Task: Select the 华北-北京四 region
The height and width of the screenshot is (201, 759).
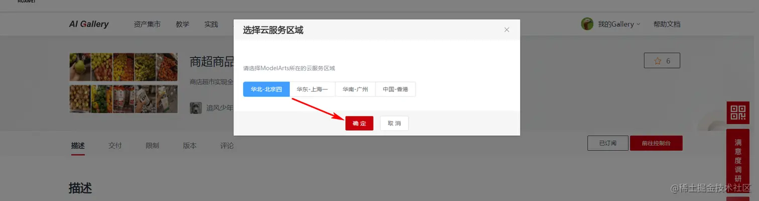Action: click(x=267, y=89)
